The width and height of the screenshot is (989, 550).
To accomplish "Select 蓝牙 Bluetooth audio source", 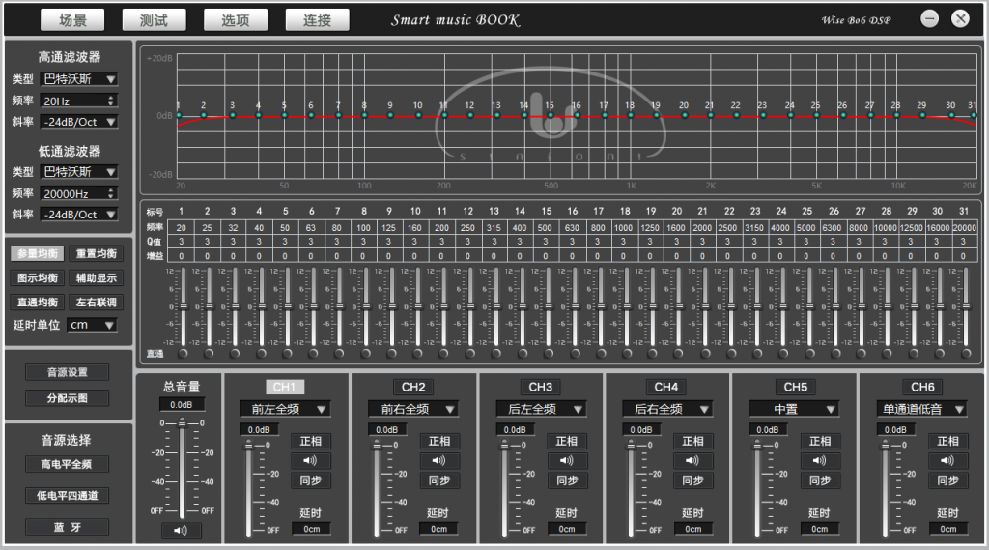I will (x=67, y=527).
